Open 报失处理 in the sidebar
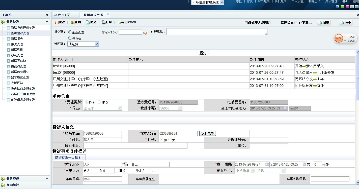 coord(17,44)
